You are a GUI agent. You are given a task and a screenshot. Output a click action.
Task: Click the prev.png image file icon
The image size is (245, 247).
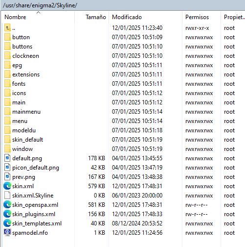click(x=7, y=177)
